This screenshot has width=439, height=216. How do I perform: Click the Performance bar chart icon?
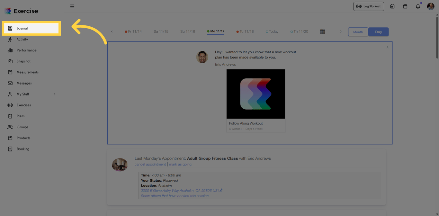10,50
